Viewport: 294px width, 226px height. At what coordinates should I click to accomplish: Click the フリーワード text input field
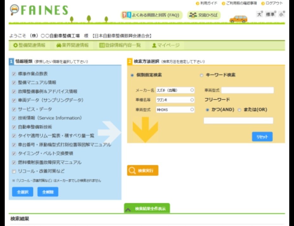coord(238,121)
